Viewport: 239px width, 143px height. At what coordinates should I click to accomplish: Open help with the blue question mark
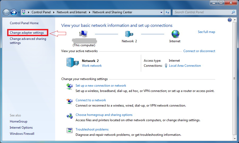pyautogui.click(x=230, y=20)
